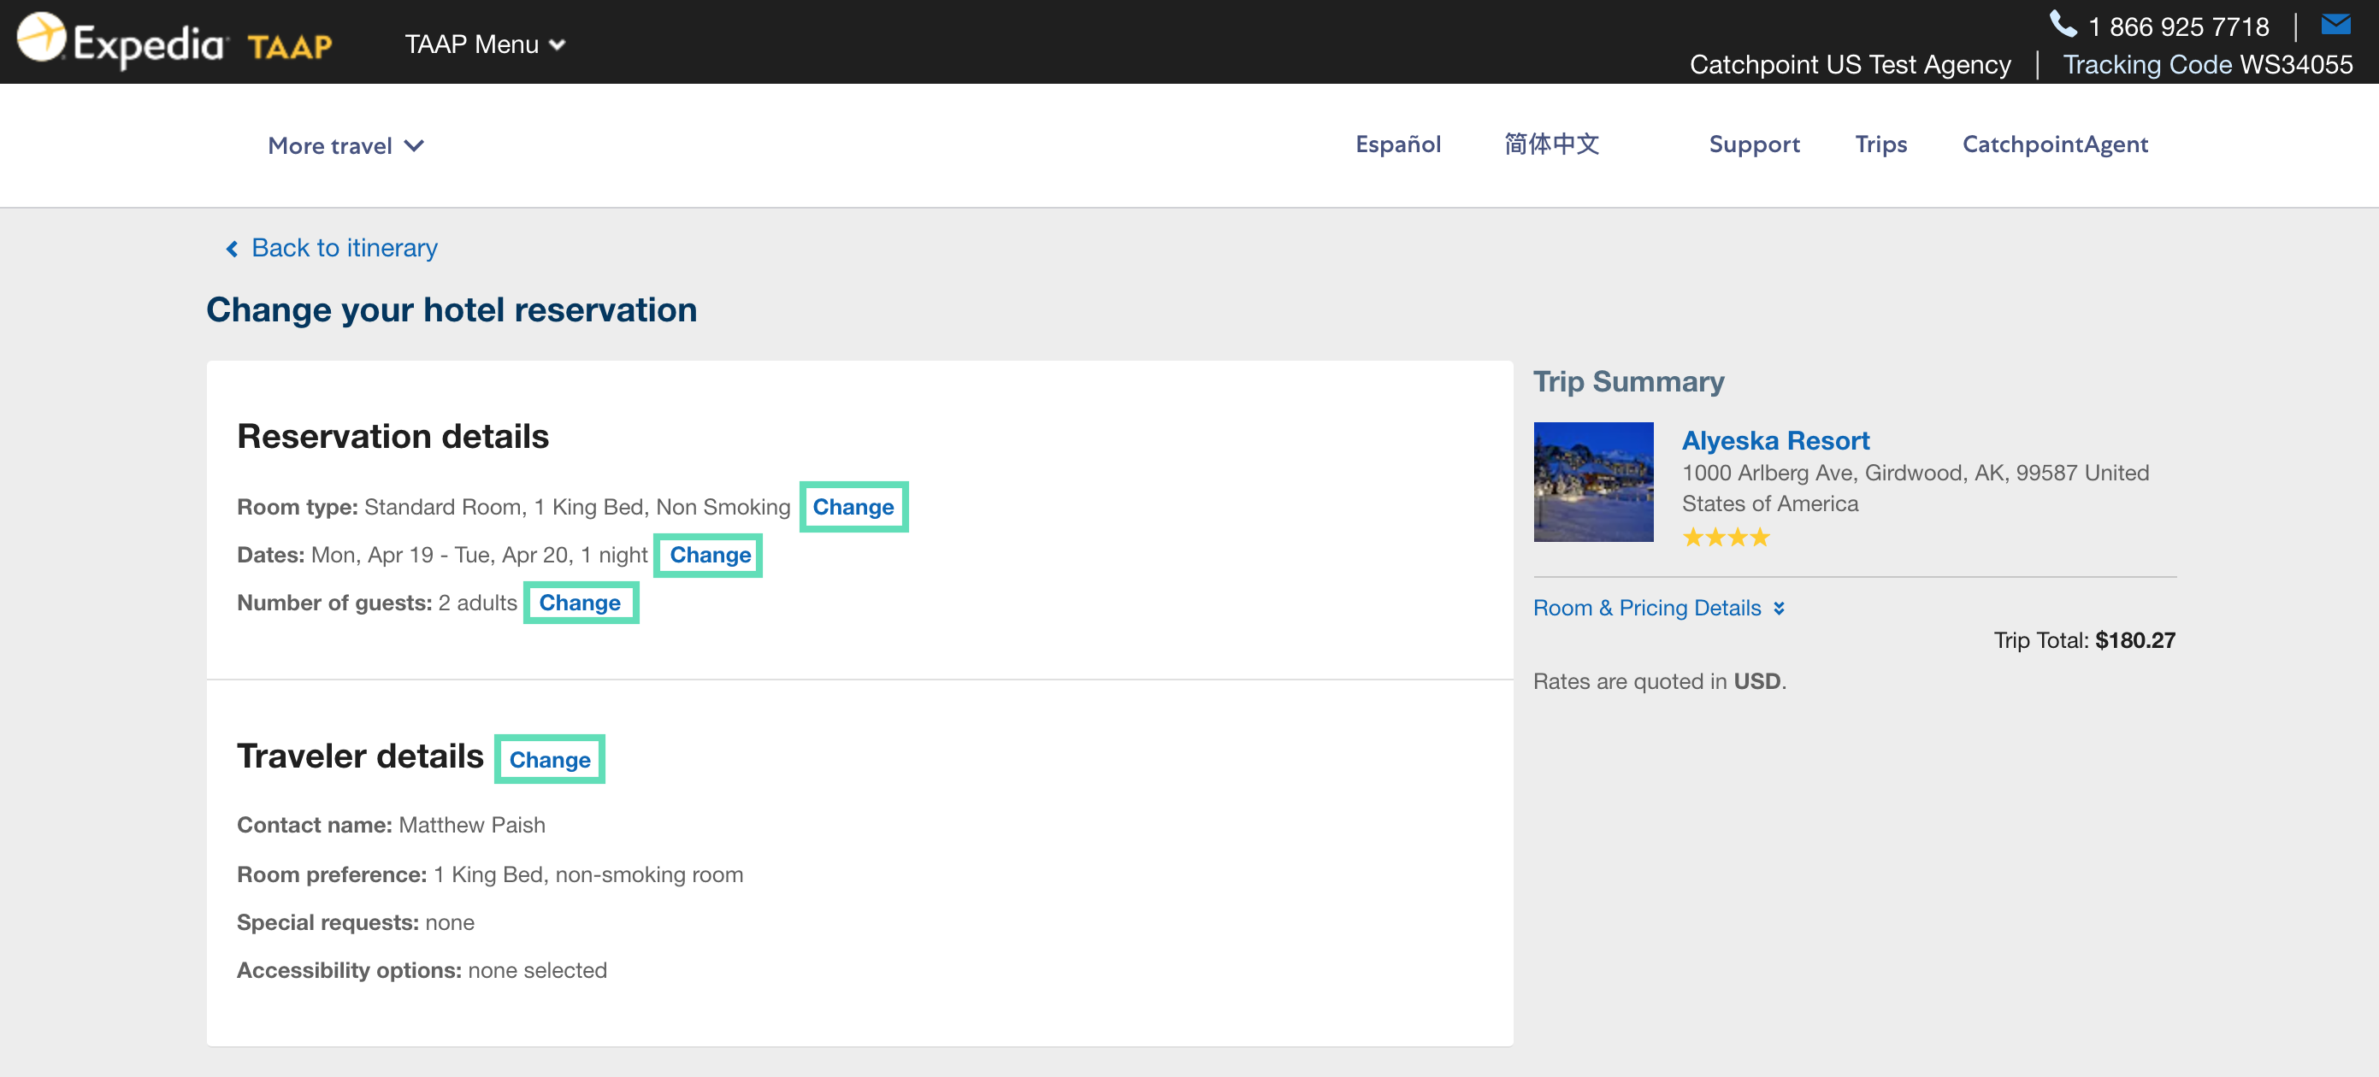Click the Room preference line
Image resolution: width=2379 pixels, height=1077 pixels.
(489, 875)
